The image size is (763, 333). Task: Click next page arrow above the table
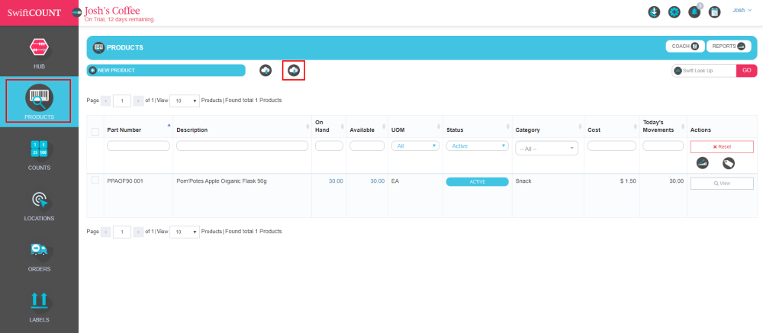[x=138, y=101]
